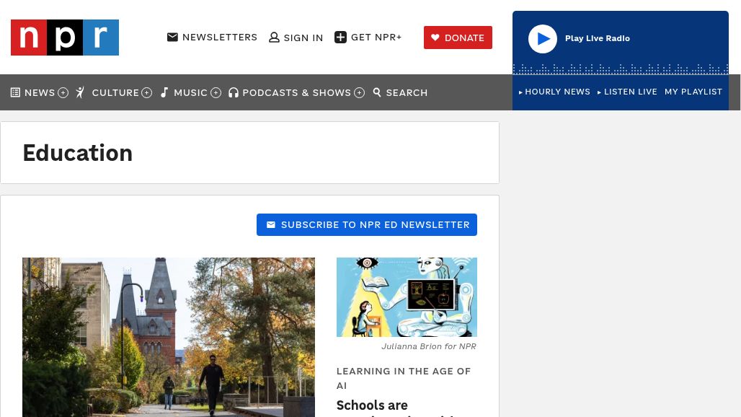Viewport: 741px width, 417px height.
Task: Play live radio with the play button
Action: [543, 39]
